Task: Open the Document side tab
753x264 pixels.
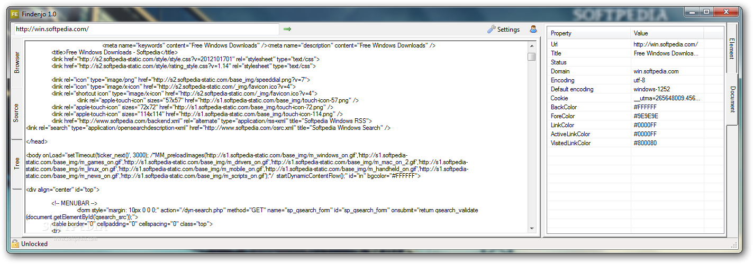Action: (x=732, y=99)
